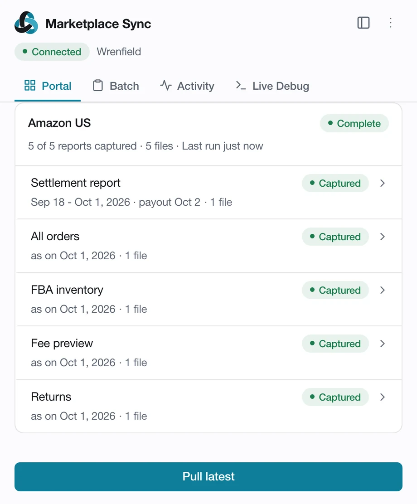Screen dimensions: 417x504
Task: Click the Complete status badge
Action: tap(354, 123)
